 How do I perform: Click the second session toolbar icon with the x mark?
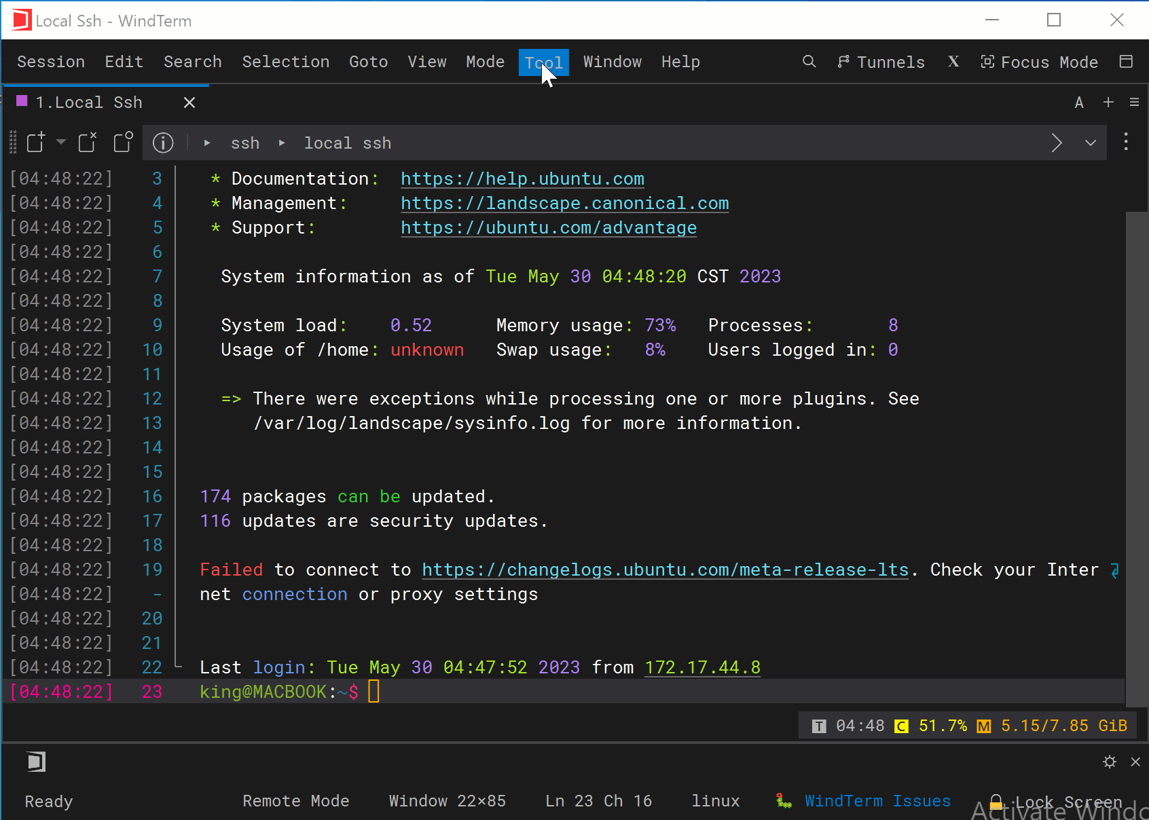[x=88, y=142]
